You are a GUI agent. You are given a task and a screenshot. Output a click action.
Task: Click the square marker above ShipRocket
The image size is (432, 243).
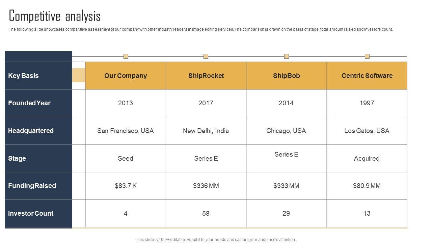(206, 56)
